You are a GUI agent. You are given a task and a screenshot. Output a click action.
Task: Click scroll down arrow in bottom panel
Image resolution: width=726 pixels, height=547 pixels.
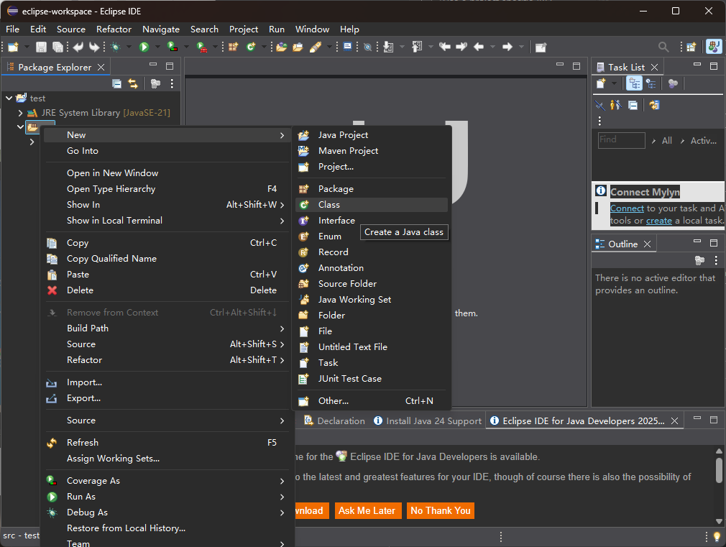coord(719,522)
